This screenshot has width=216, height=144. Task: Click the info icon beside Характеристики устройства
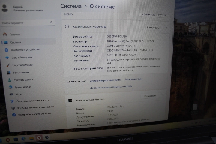click(67, 26)
